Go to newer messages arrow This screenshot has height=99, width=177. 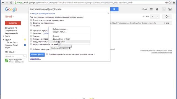[x=153, y=16]
